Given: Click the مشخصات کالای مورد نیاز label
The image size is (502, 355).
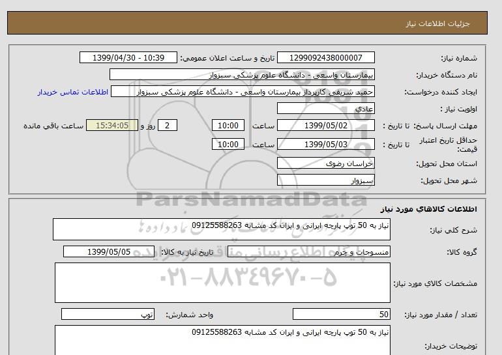Looking at the screenshot, I should (435, 284).
